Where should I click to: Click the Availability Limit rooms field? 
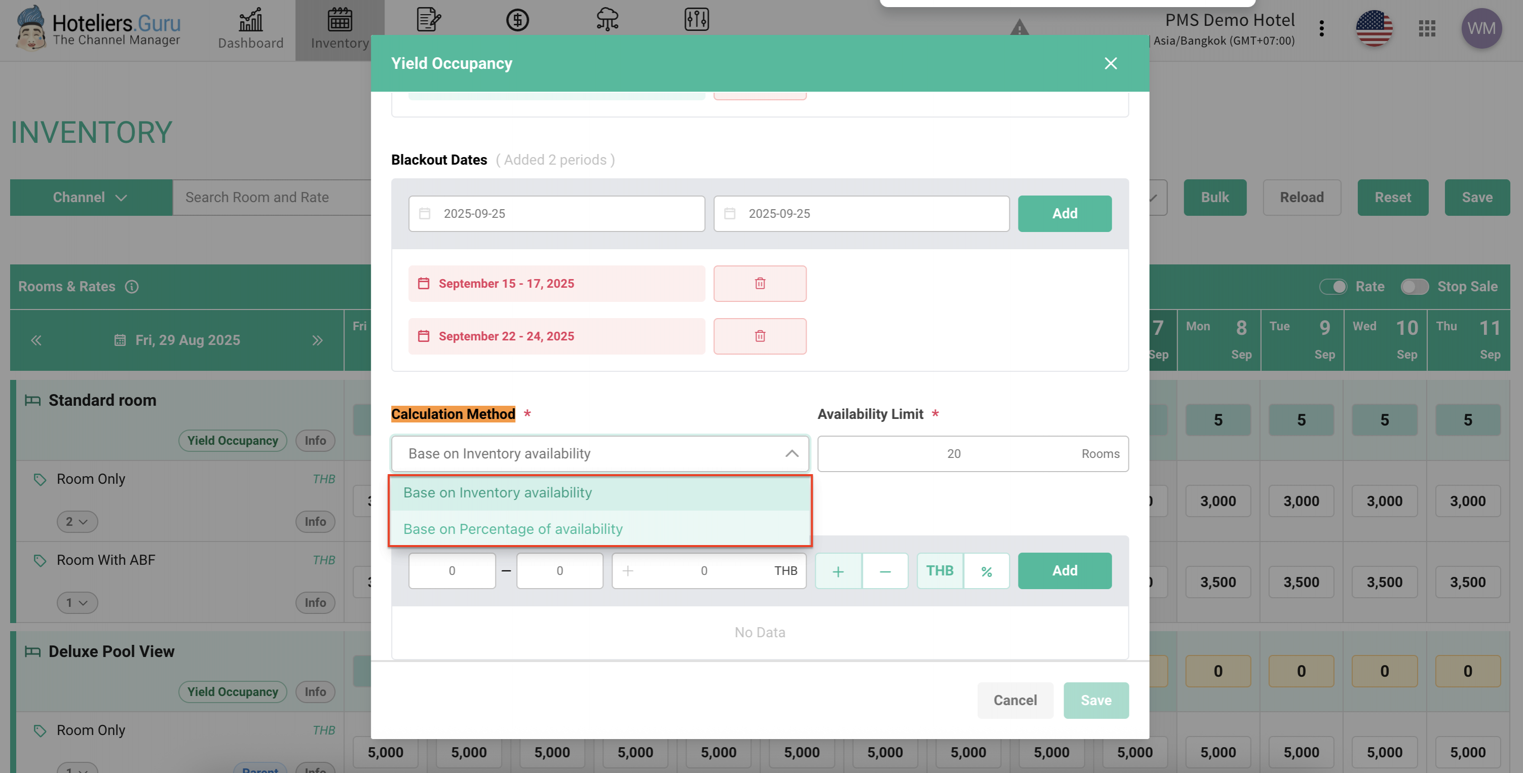(x=953, y=453)
